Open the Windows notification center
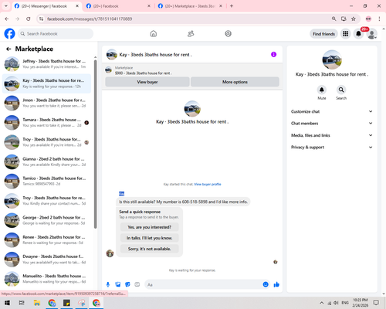 (x=376, y=303)
